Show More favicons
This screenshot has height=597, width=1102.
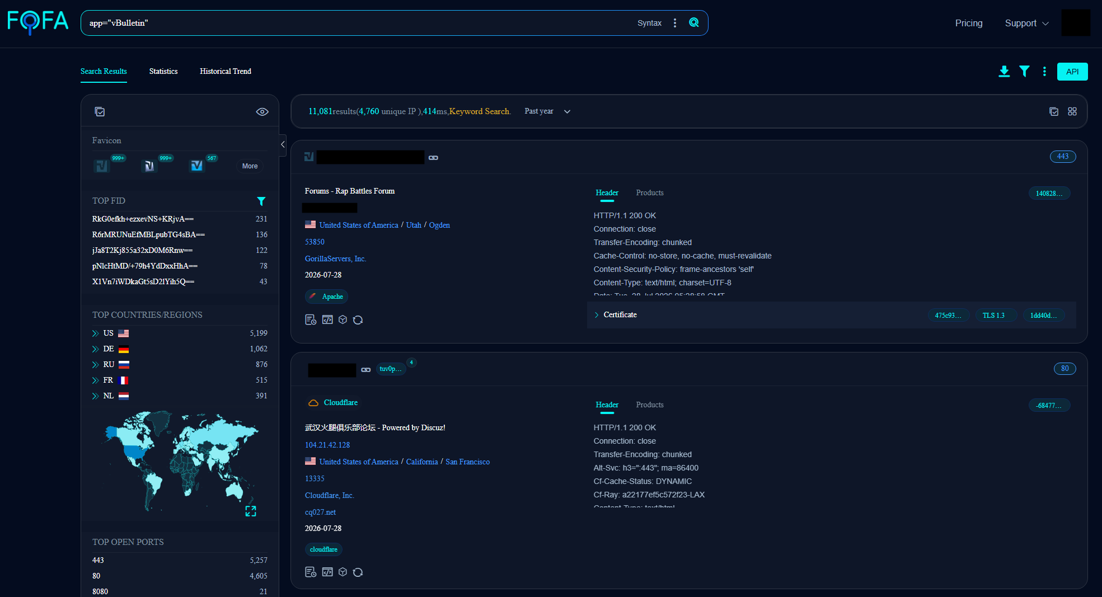250,166
